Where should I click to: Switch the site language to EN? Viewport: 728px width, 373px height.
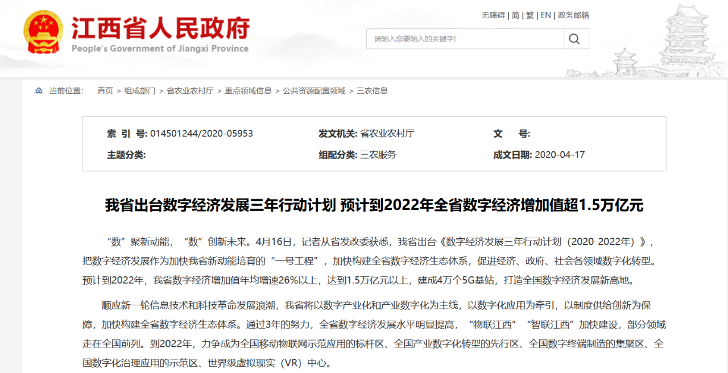point(546,15)
